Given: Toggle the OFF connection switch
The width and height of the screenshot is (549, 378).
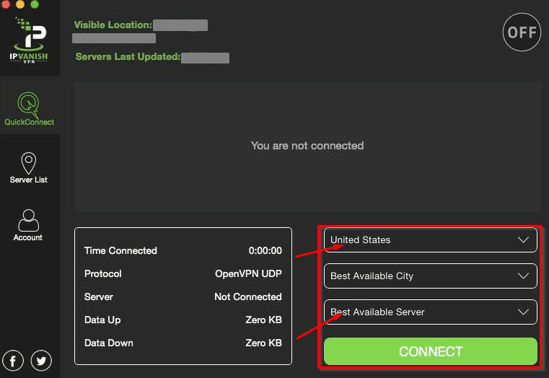Looking at the screenshot, I should click(521, 32).
